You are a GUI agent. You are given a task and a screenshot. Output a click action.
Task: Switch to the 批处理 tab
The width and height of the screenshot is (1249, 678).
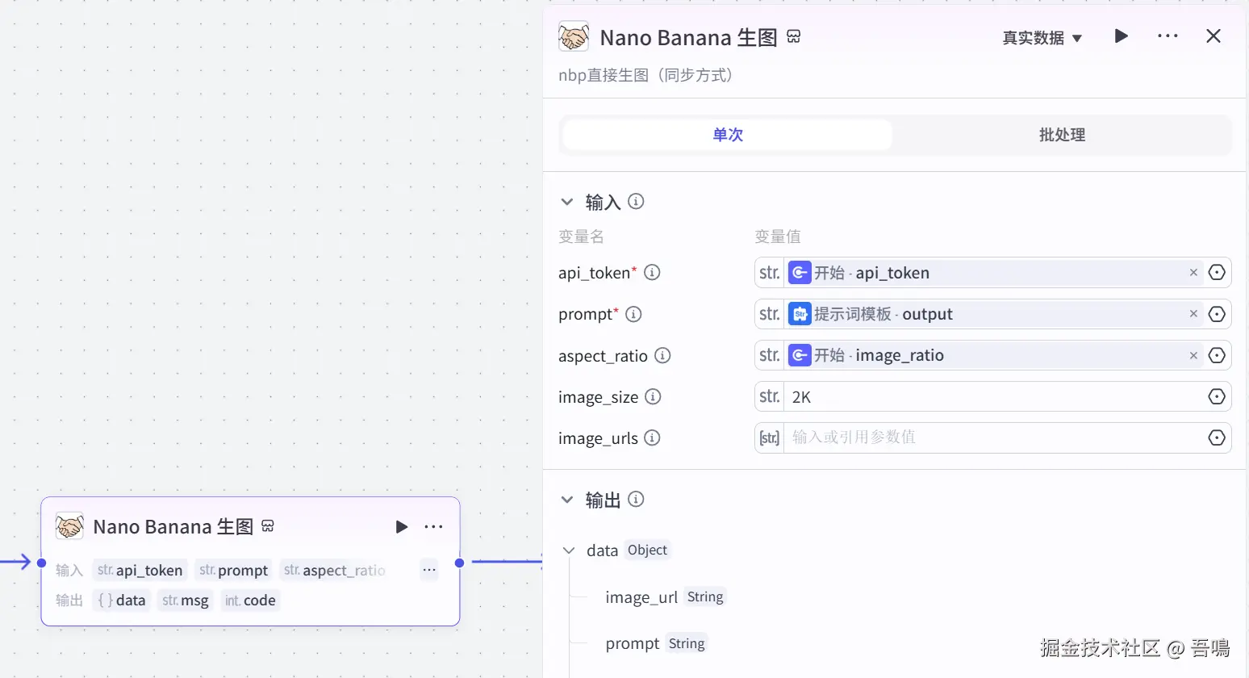click(1062, 135)
